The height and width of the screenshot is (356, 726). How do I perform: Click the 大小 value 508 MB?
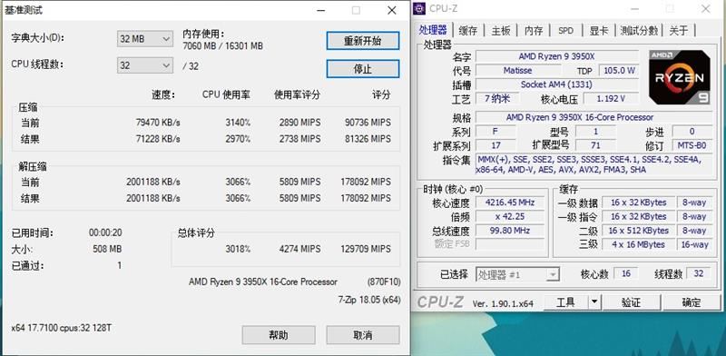(x=107, y=249)
